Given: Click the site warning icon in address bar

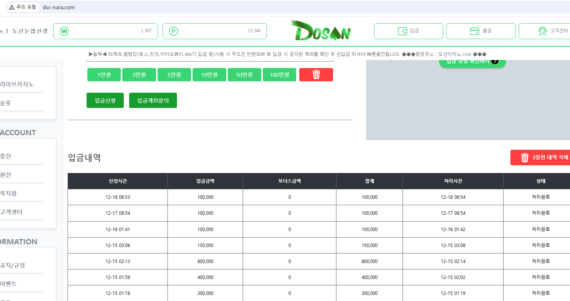Looking at the screenshot, I should [x=12, y=7].
